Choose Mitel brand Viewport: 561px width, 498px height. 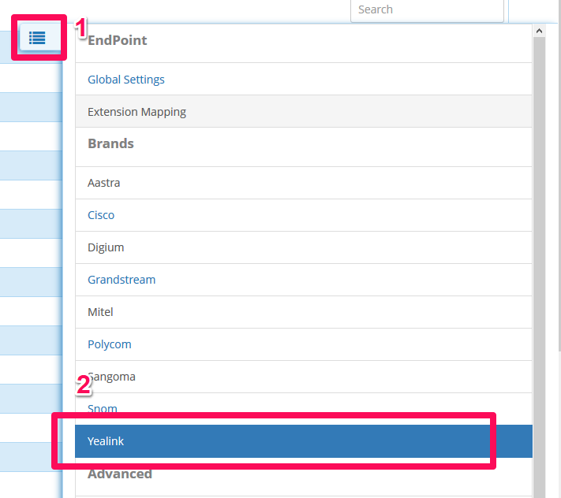click(x=304, y=312)
